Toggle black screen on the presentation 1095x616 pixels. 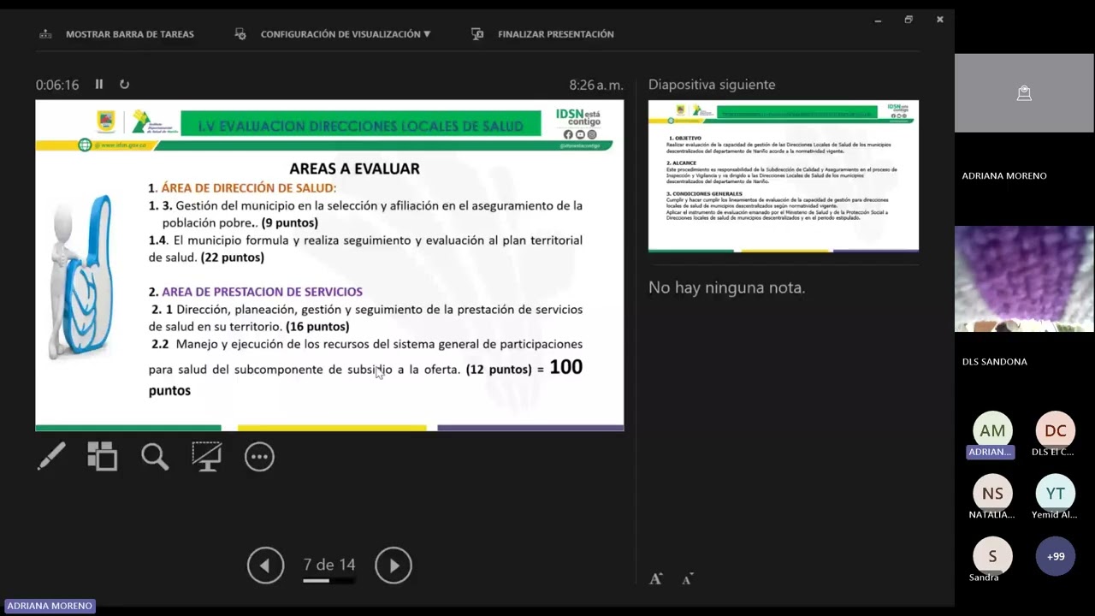point(206,456)
